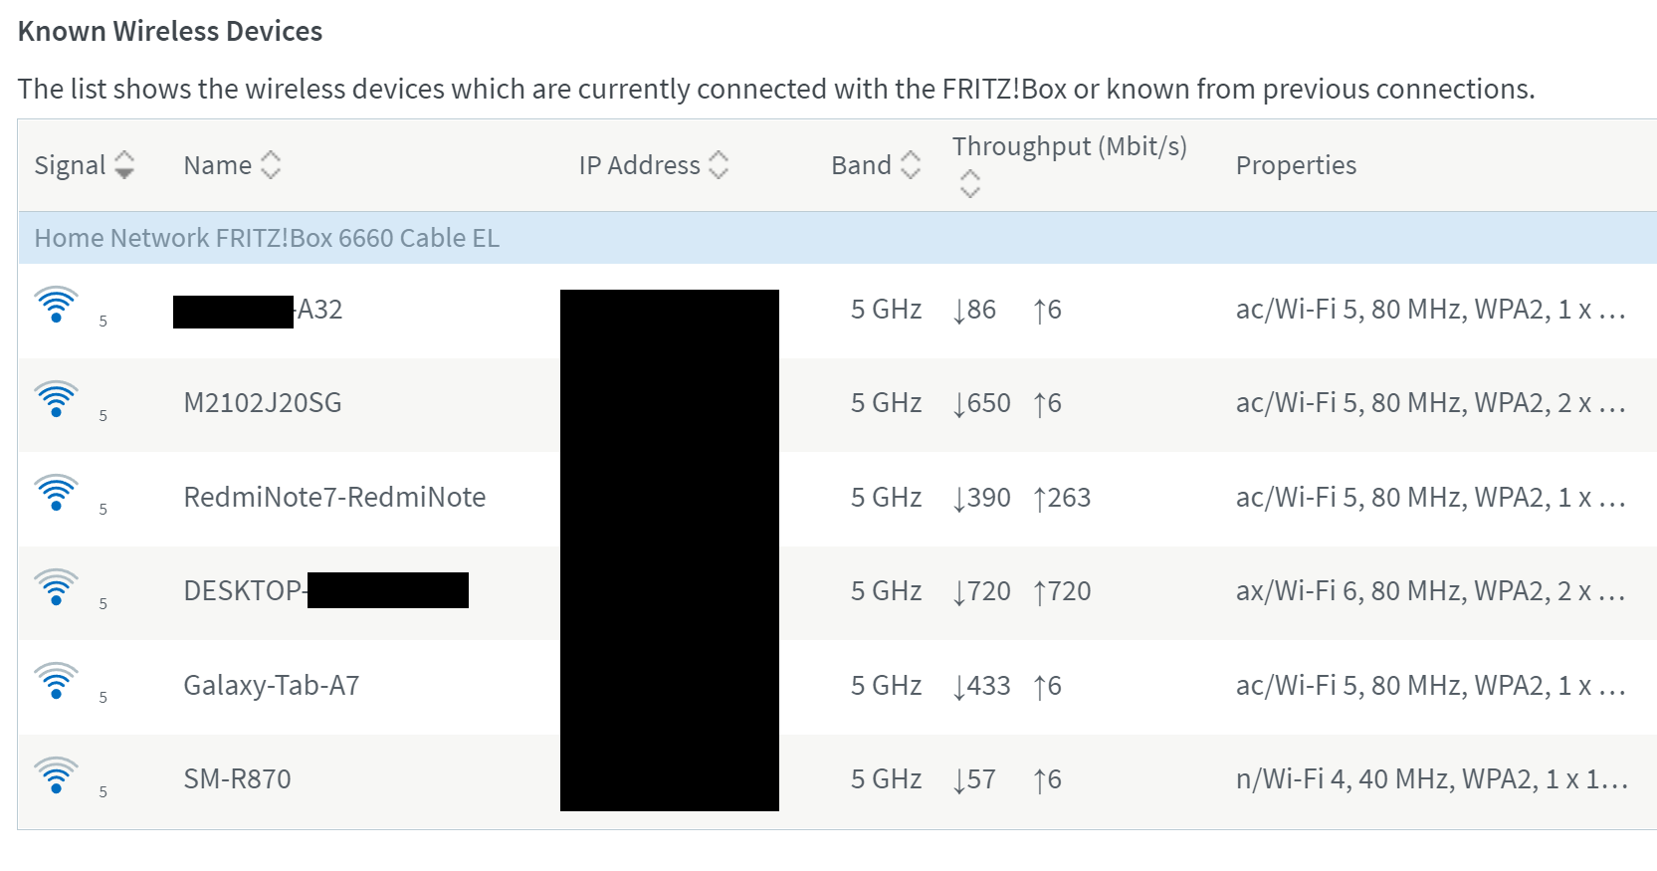This screenshot has height=871, width=1657.
Task: Open the M2102J20SG device entry
Action: pyautogui.click(x=263, y=403)
